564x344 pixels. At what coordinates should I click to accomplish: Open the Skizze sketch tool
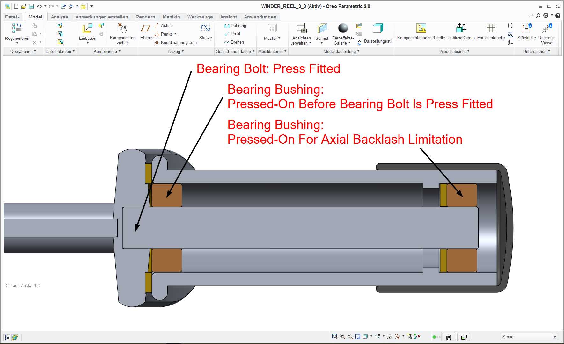pyautogui.click(x=205, y=28)
